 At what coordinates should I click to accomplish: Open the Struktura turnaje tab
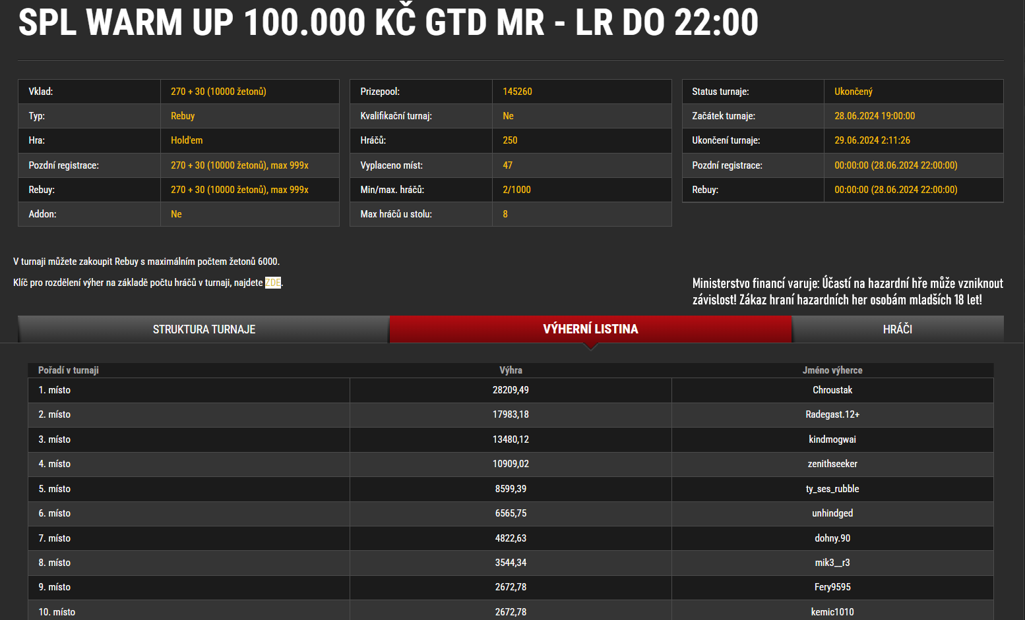click(x=204, y=329)
